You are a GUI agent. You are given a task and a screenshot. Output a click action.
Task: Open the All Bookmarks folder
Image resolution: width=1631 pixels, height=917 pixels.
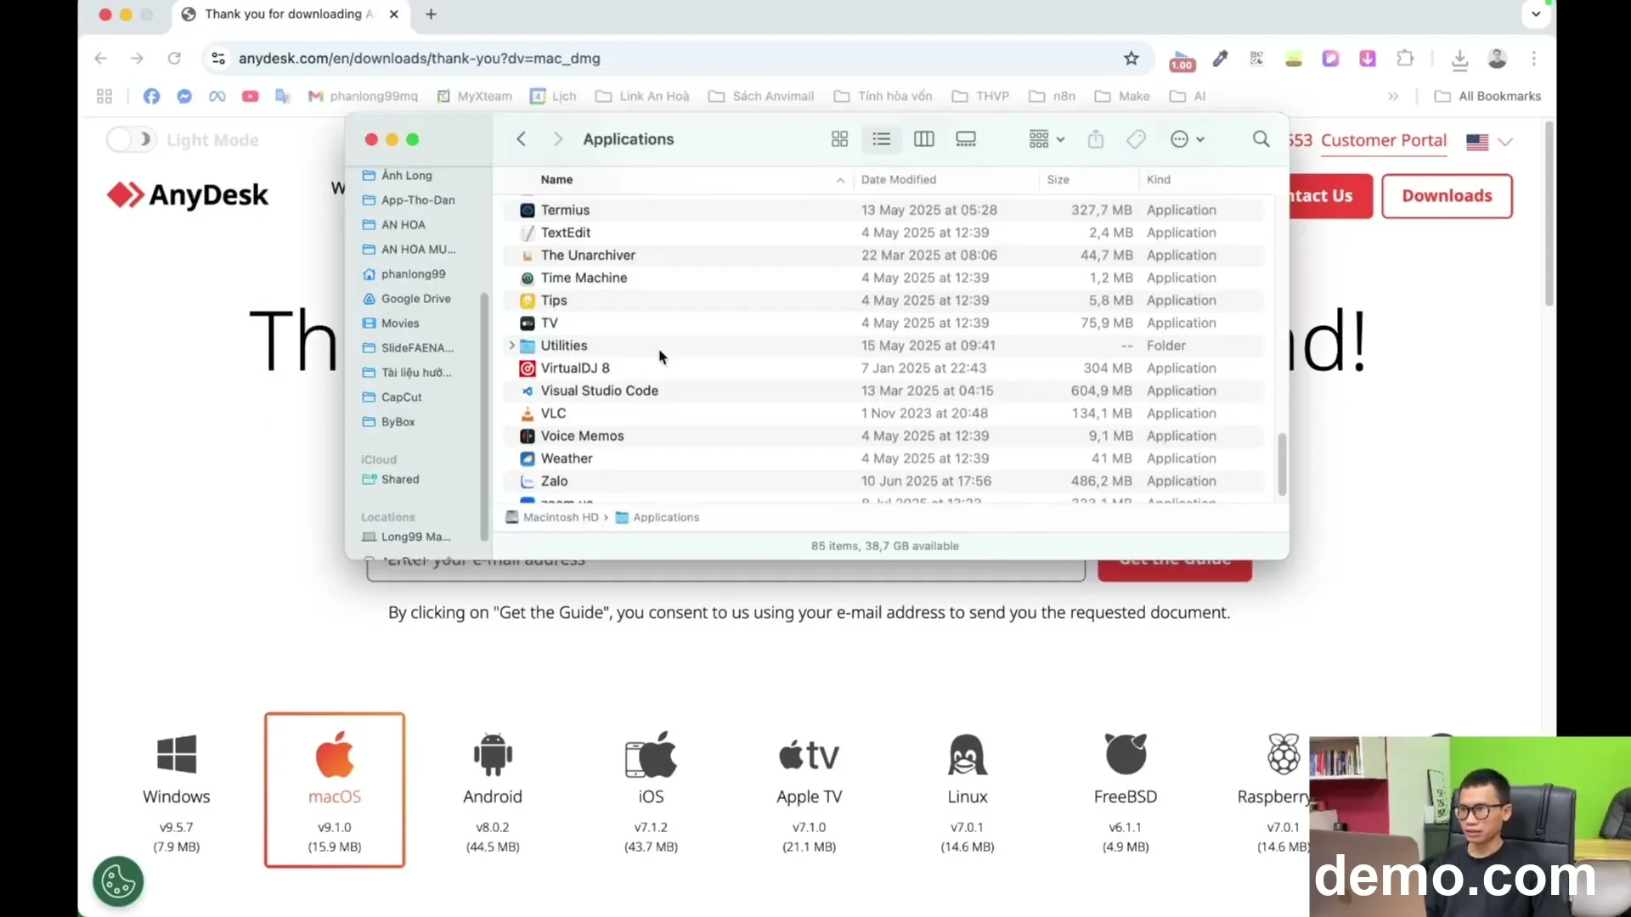(x=1487, y=96)
